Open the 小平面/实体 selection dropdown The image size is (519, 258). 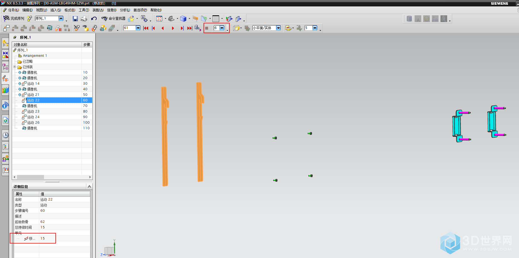click(278, 28)
